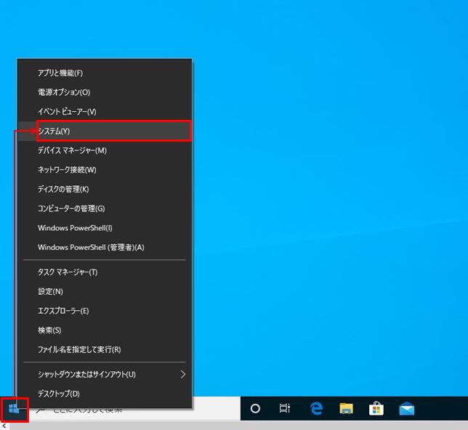This screenshot has height=430, width=468.
Task: Open イベント ビューアー(V)
Action: (105, 112)
